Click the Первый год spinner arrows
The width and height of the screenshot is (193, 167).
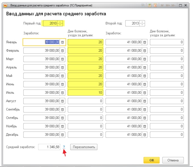(60, 23)
